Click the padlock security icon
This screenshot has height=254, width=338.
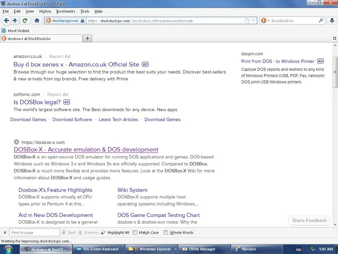click(83, 21)
